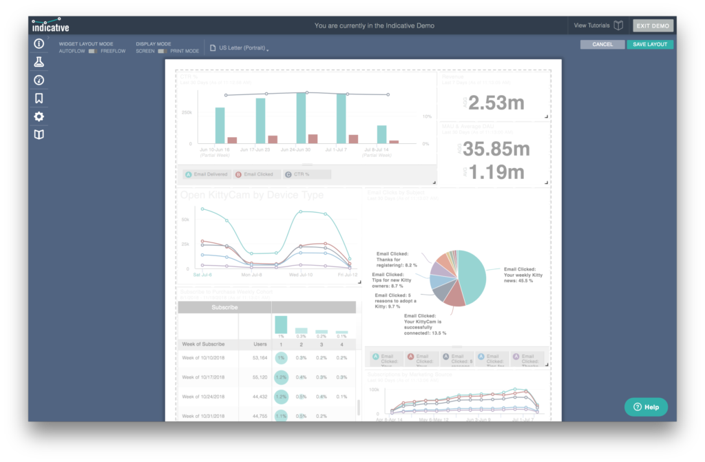Expand the sidebar with the small chevron
Image resolution: width=705 pixels, height=462 pixels.
[x=48, y=38]
